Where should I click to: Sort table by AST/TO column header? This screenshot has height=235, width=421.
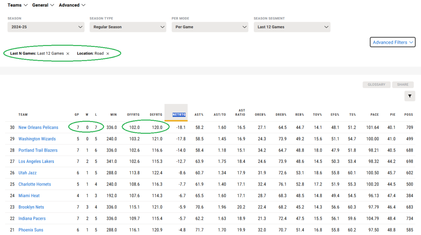pos(219,115)
